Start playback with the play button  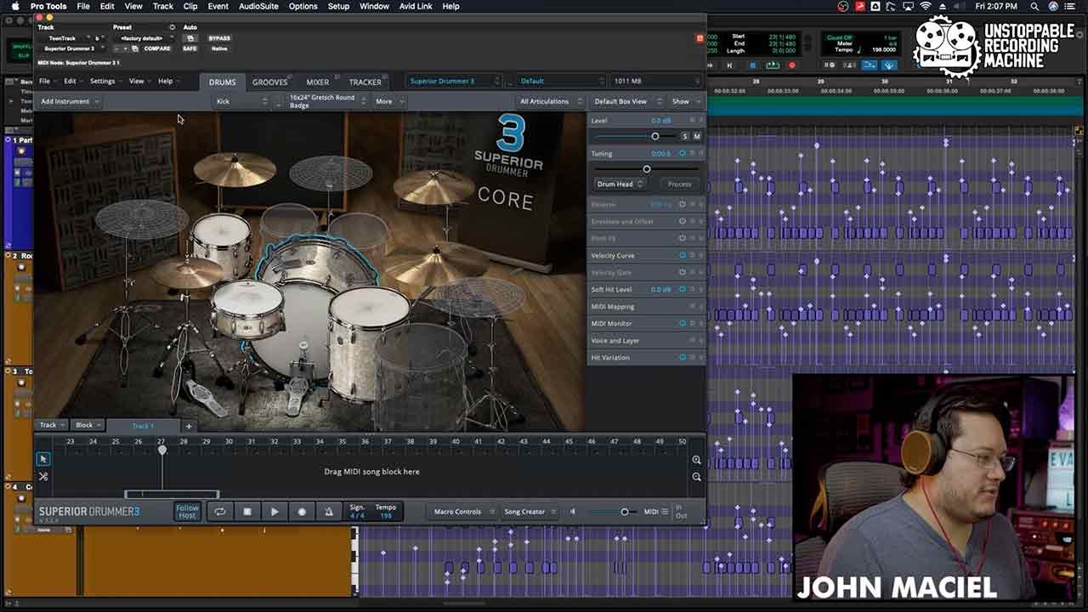pyautogui.click(x=275, y=512)
